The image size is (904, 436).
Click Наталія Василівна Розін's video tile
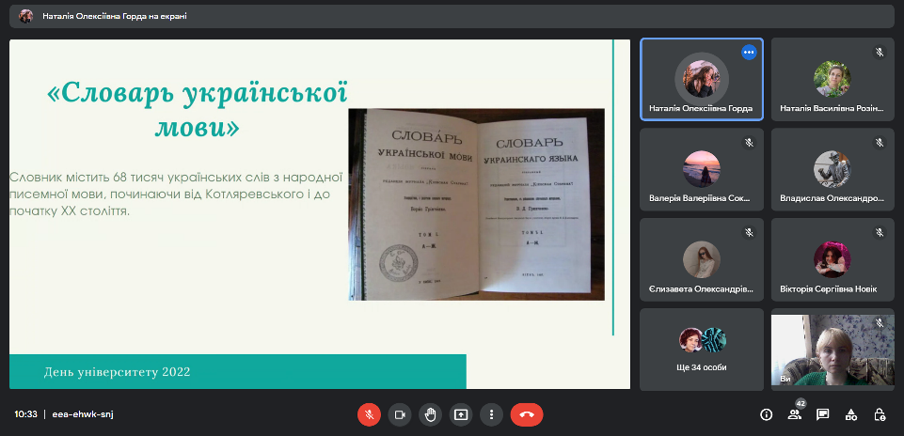tap(832, 79)
